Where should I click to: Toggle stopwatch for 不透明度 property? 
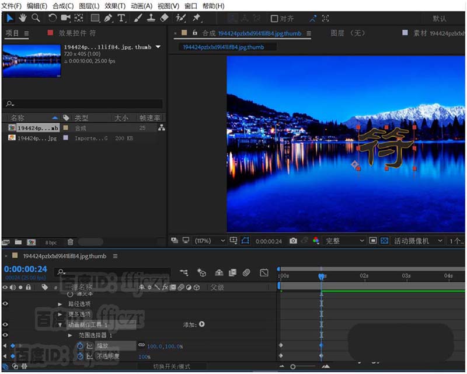pyautogui.click(x=81, y=356)
